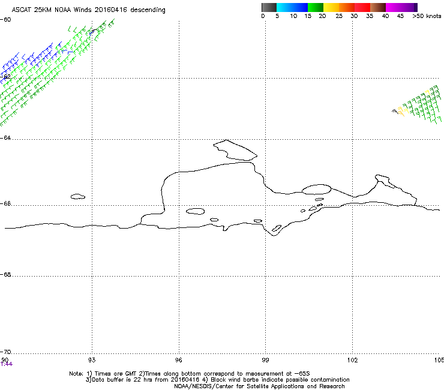444x390 pixels.
Task: Click the gray 0-5 knots legend swatch
Action: 269,7
